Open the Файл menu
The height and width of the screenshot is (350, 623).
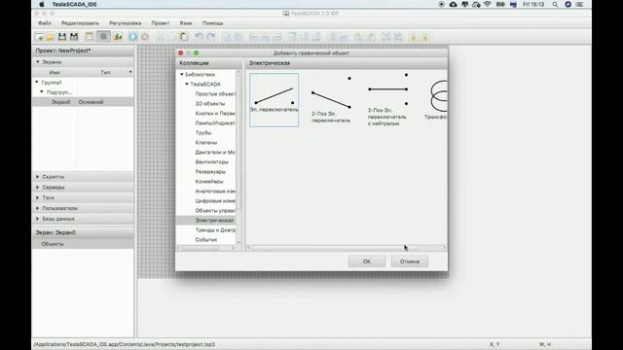pos(45,23)
